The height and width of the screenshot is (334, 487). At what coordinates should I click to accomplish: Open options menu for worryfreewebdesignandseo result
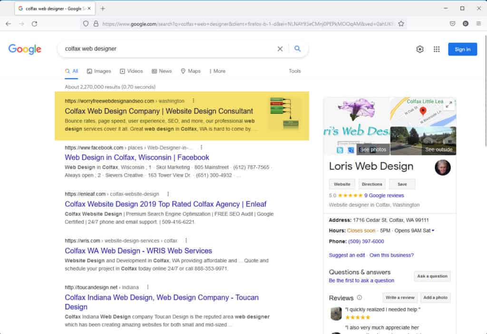pyautogui.click(x=193, y=101)
